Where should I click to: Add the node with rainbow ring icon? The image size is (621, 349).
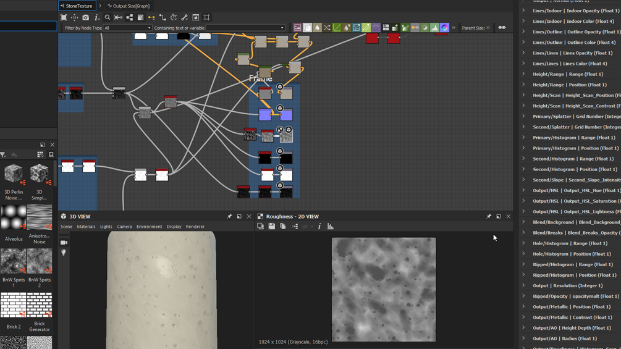pyautogui.click(x=444, y=27)
